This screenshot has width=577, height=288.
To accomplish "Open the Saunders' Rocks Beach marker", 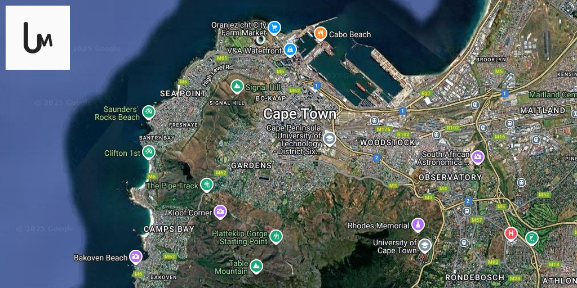I will pos(149,112).
